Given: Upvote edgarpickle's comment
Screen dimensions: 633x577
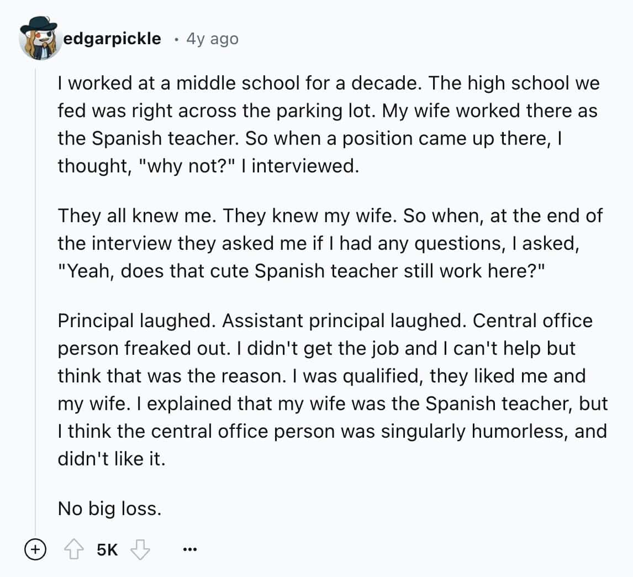Looking at the screenshot, I should [x=73, y=549].
